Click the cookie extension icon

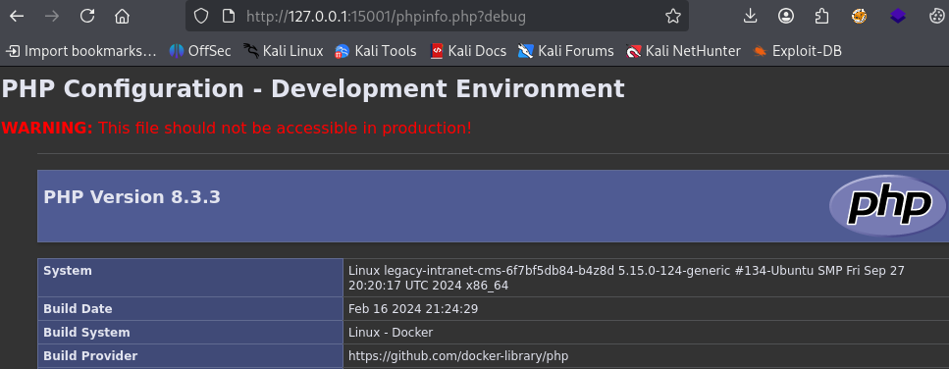click(x=937, y=17)
